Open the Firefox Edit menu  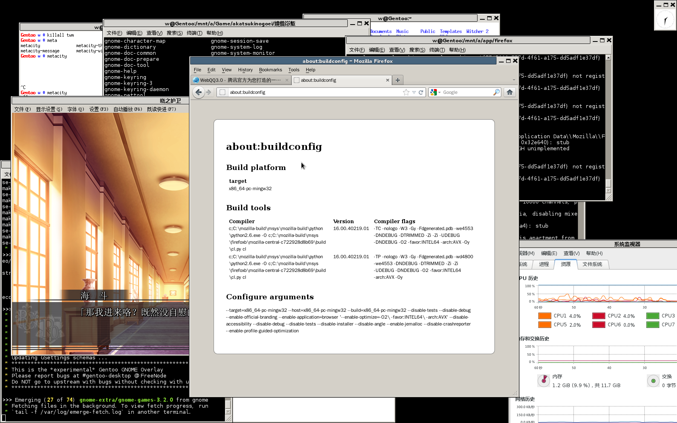pyautogui.click(x=212, y=70)
